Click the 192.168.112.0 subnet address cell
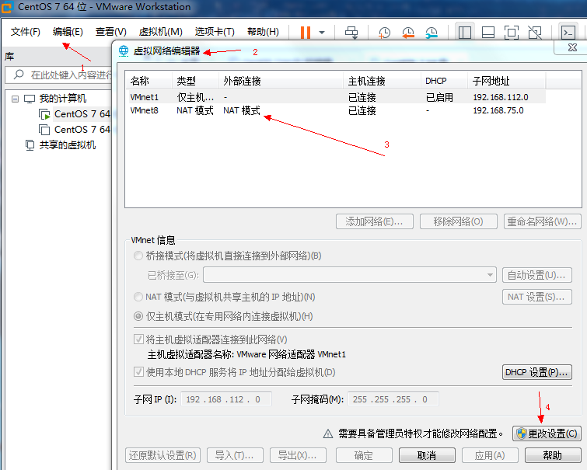 (x=501, y=97)
